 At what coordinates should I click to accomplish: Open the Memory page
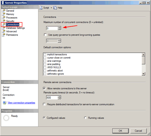tap(10, 14)
